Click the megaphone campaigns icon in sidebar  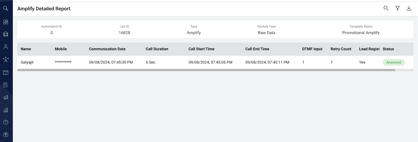tap(6, 97)
